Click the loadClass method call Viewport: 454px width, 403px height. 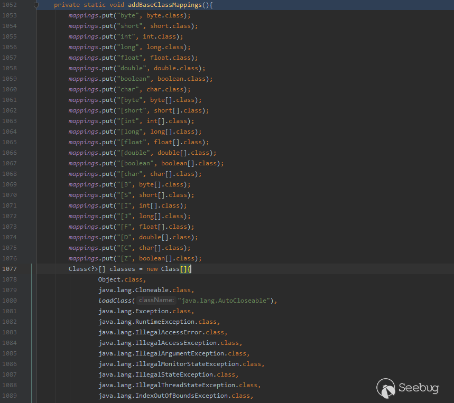point(115,301)
